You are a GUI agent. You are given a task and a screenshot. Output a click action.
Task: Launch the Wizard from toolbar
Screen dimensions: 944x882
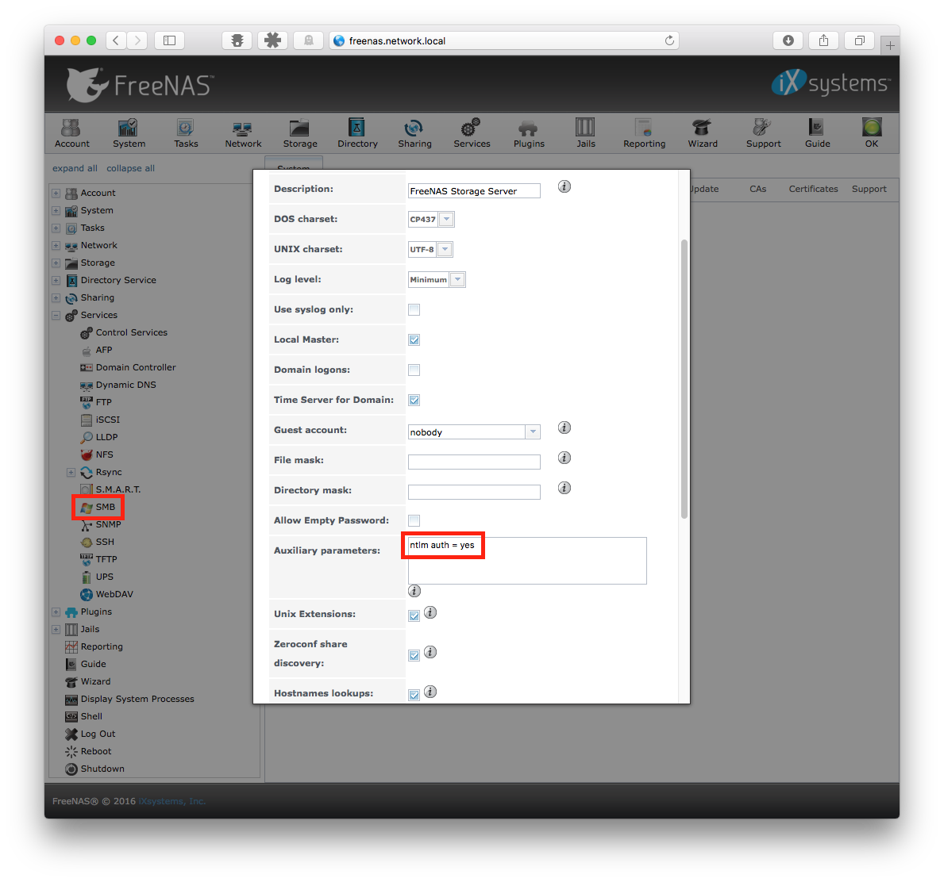[x=703, y=133]
